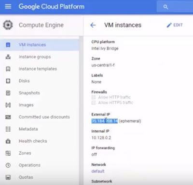193x185 pixels.
Task: Open Disks page
Action: point(24,81)
